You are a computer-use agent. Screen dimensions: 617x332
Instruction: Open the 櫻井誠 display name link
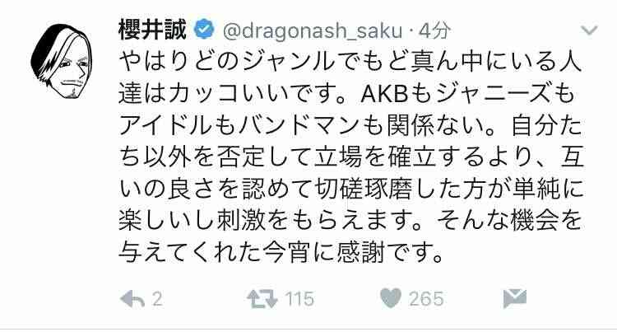click(152, 30)
